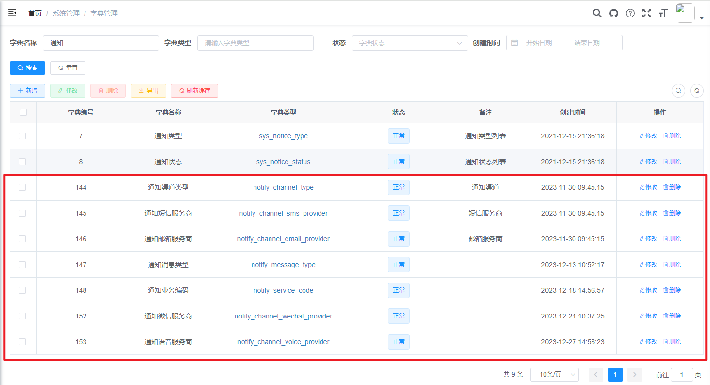Click the 开始日期 start date field

[539, 43]
